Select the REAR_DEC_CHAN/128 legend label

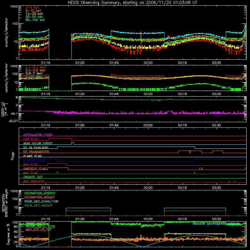pyautogui.click(x=41, y=201)
